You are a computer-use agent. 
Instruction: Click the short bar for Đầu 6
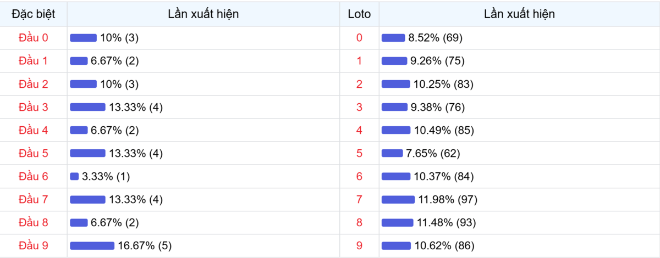74,176
